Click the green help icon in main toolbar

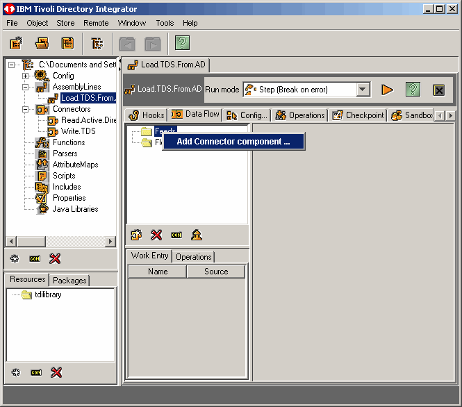tap(182, 44)
